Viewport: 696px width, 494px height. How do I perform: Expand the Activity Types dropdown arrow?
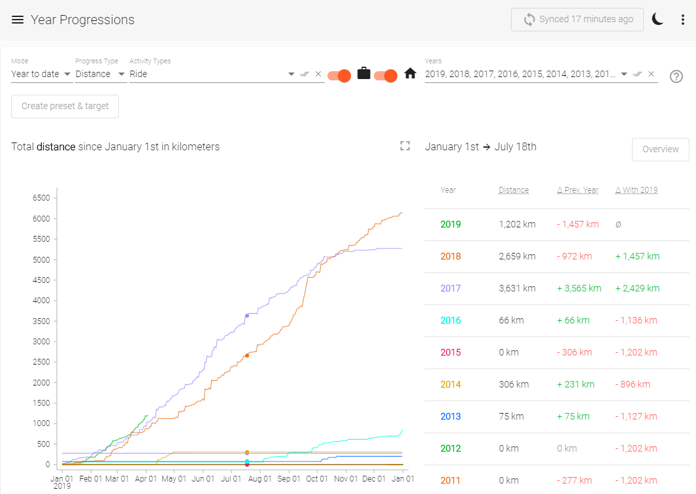coord(291,74)
